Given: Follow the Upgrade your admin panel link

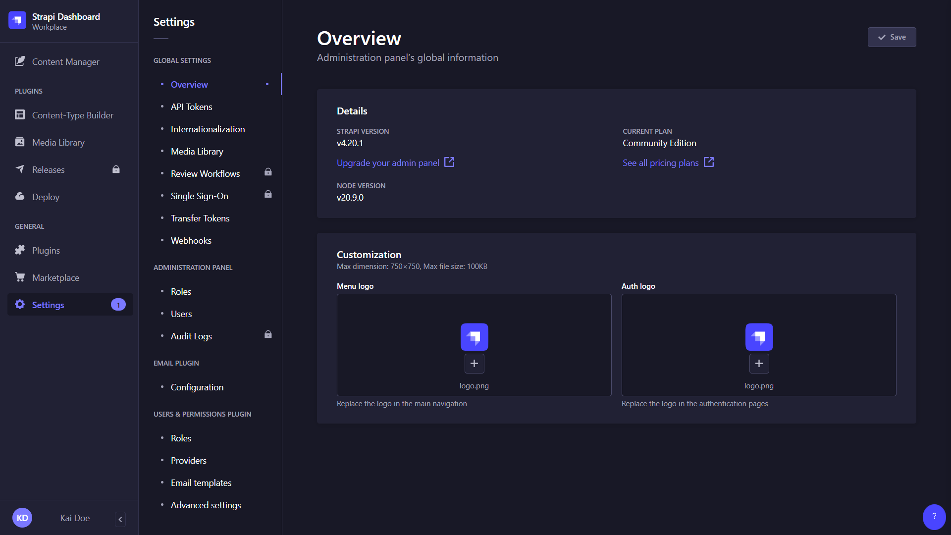Looking at the screenshot, I should tap(388, 162).
